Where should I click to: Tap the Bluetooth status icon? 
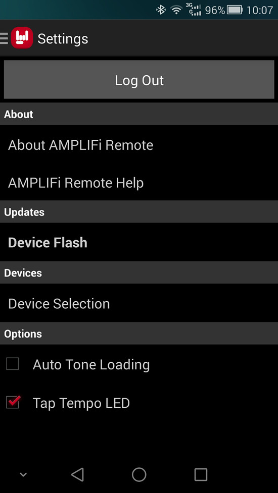[x=161, y=10]
